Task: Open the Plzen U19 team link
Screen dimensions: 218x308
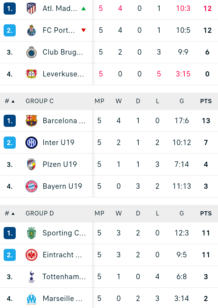Action: click(60, 164)
